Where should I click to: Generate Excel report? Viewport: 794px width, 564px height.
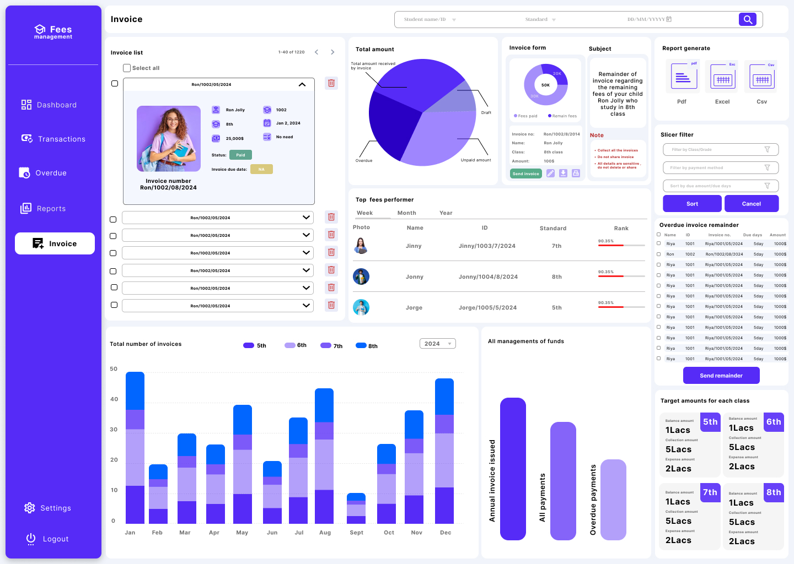(722, 78)
